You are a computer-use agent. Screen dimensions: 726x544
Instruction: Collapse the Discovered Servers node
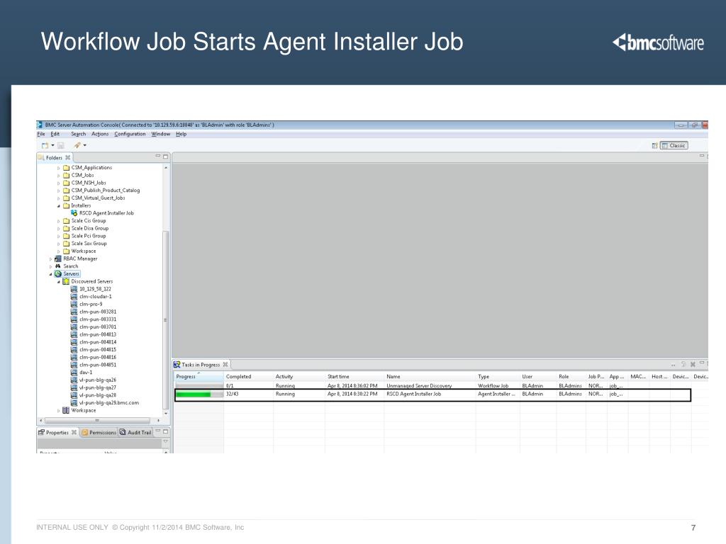click(x=58, y=282)
